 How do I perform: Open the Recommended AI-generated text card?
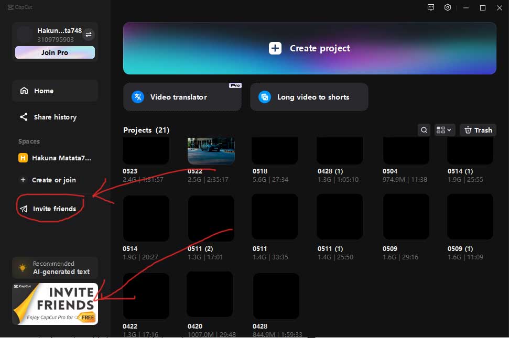[x=55, y=268]
